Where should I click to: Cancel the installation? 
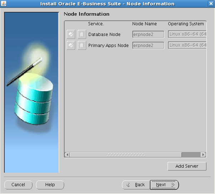(x=18, y=185)
